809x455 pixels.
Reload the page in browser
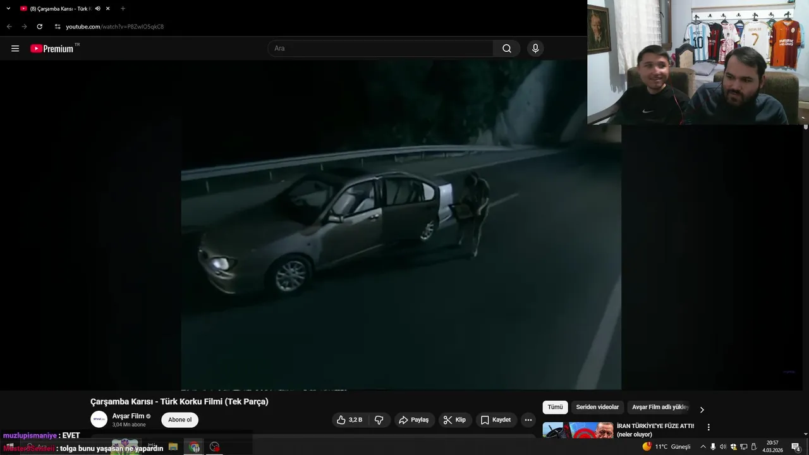tap(39, 27)
